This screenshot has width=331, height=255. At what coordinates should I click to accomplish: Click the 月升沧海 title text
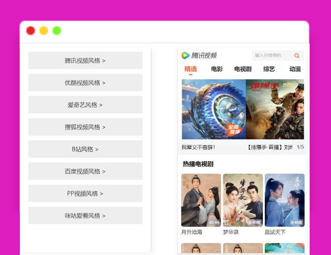(x=191, y=232)
